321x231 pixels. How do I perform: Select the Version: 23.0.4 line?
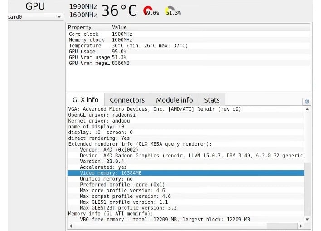coord(186,161)
